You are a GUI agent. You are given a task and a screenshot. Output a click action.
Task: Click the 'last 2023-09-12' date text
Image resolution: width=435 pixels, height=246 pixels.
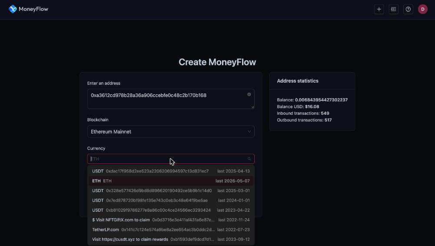[x=234, y=239]
